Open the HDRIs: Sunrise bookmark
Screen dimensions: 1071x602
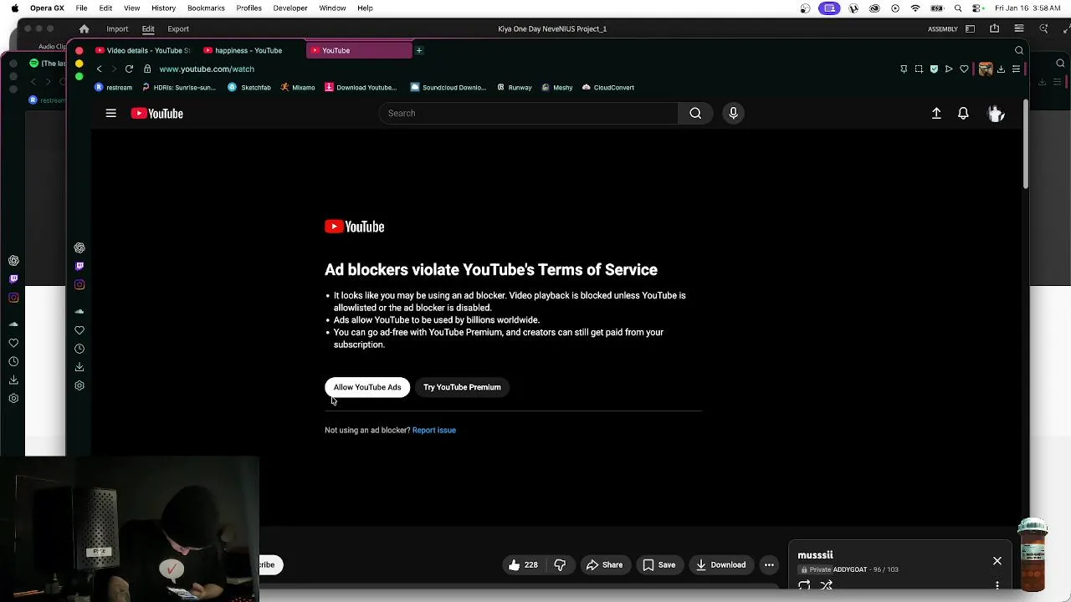click(179, 87)
